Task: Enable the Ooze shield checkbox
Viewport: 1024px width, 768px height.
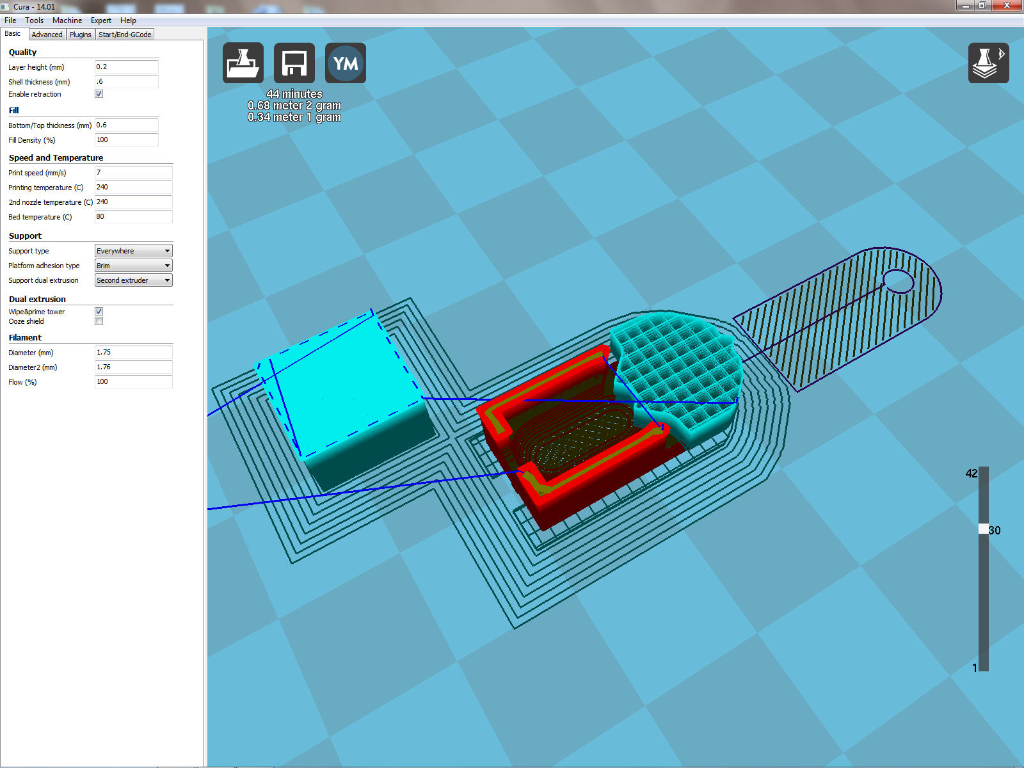Action: [99, 321]
